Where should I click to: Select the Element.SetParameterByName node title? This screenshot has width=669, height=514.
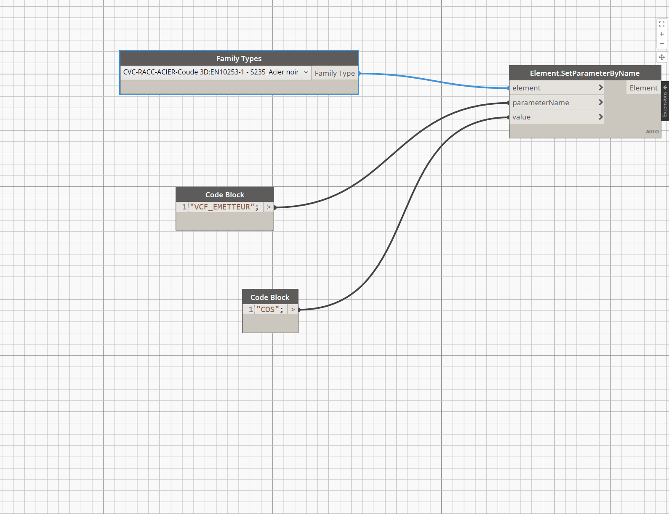[x=584, y=73]
